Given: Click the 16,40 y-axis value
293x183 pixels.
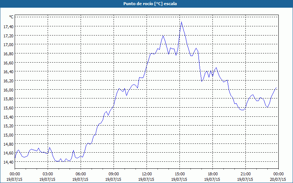Looking at the screenshot, I should pos(8,72).
